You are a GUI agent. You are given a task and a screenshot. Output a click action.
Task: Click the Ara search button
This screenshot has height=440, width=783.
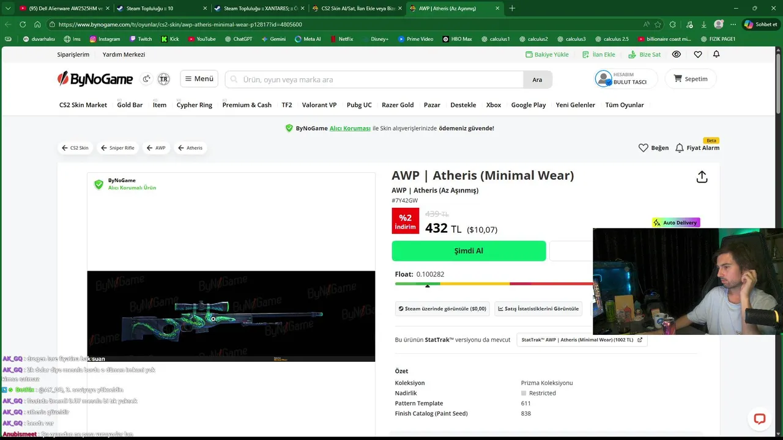coord(537,79)
